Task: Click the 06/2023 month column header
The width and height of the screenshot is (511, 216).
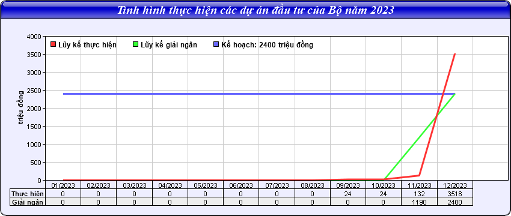Action: [x=241, y=185]
